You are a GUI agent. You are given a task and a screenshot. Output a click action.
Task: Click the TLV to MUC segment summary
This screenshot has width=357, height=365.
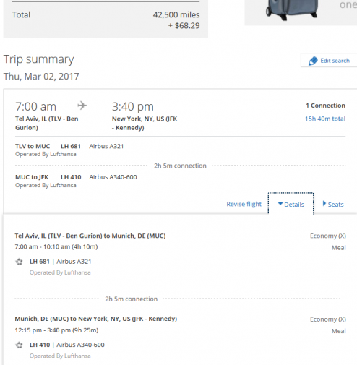[x=69, y=150]
